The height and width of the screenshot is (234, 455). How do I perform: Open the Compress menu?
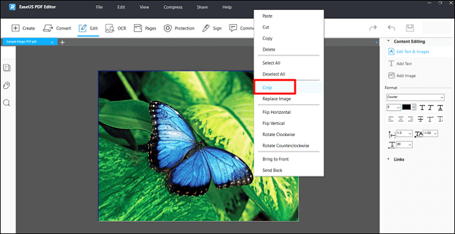tap(173, 7)
